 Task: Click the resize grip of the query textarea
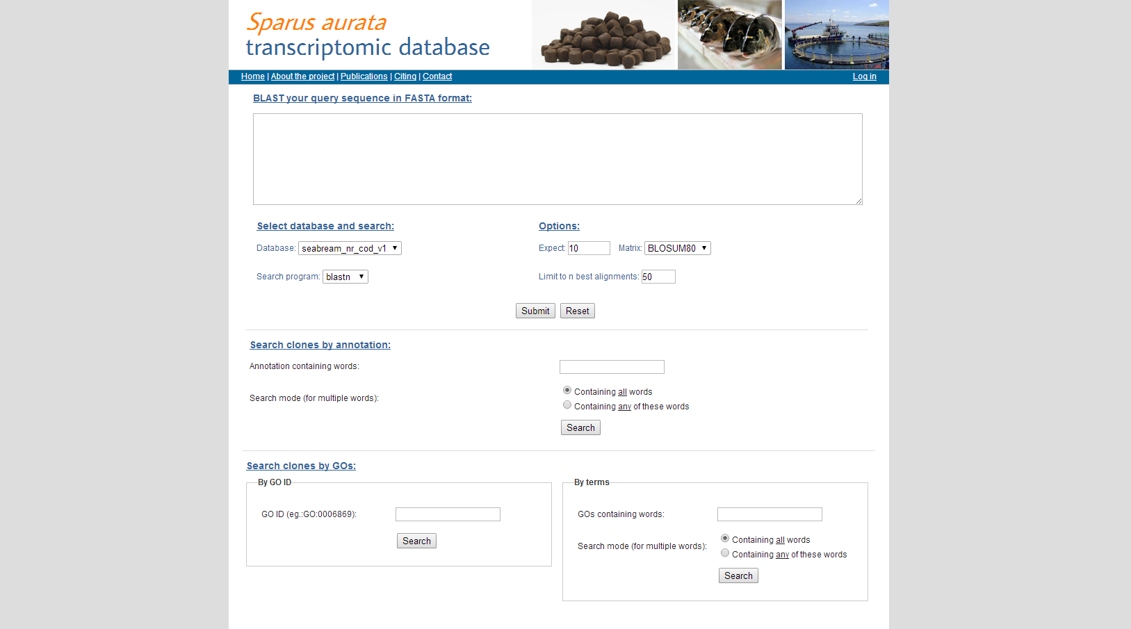(859, 201)
